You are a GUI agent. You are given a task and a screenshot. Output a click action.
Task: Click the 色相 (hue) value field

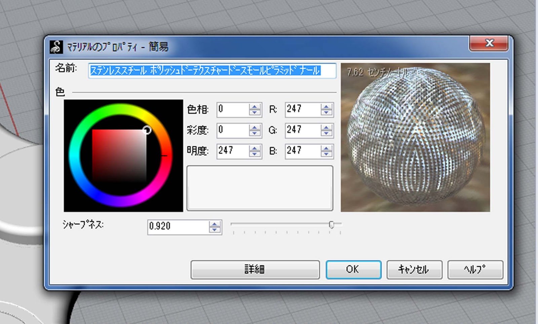tap(233, 109)
